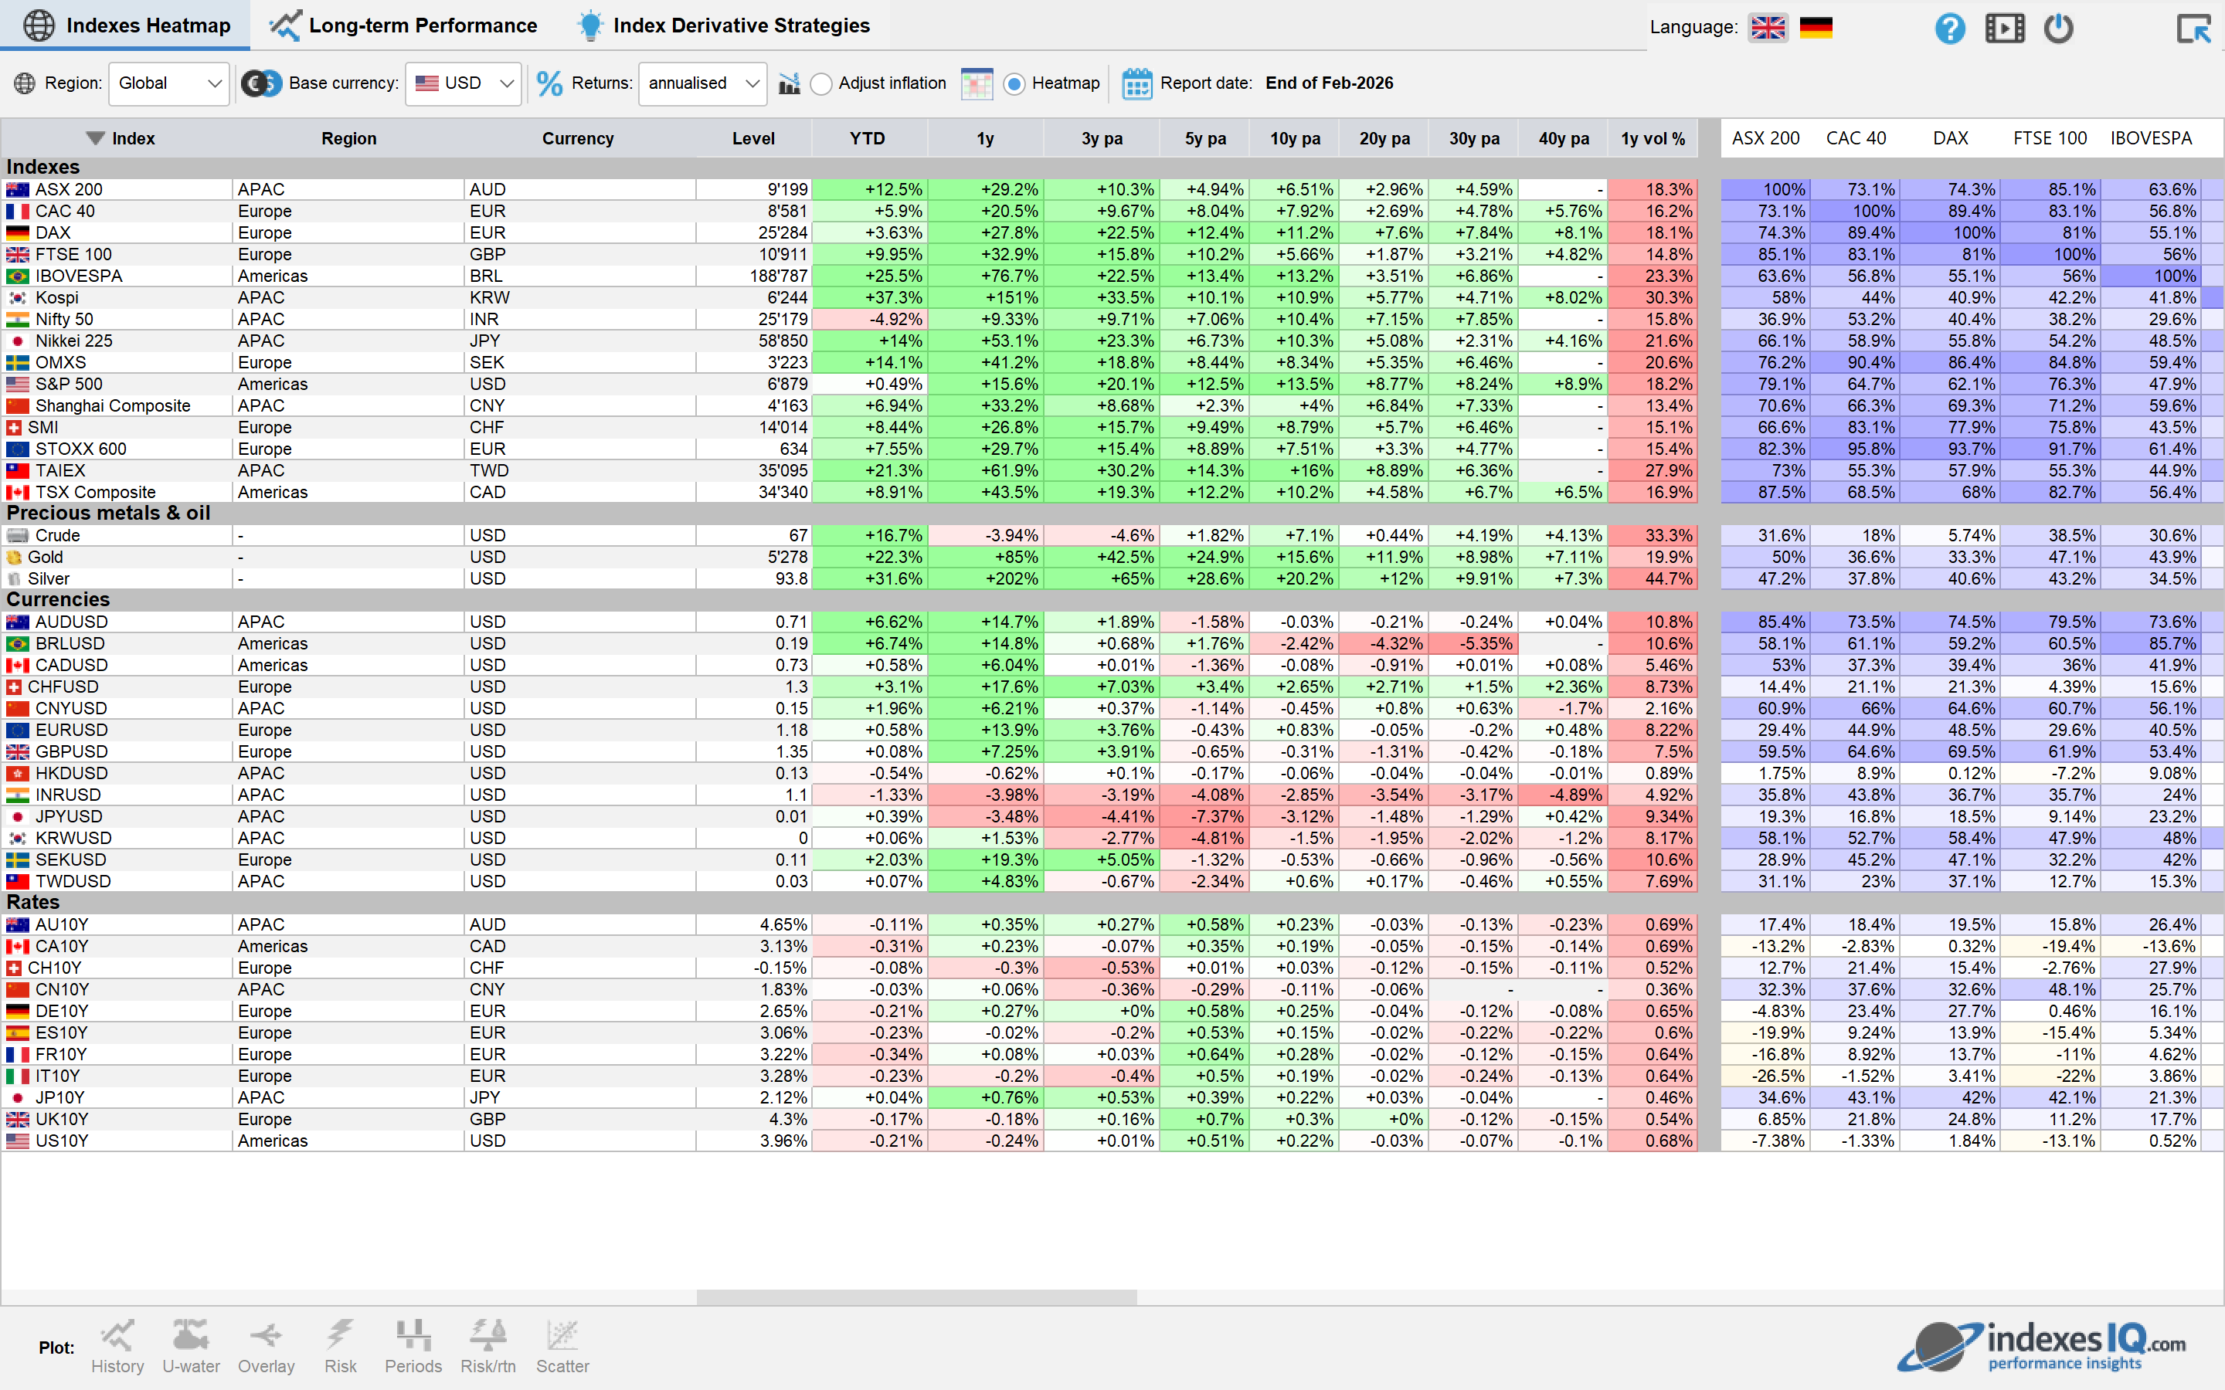Open the Region dropdown

pyautogui.click(x=169, y=83)
